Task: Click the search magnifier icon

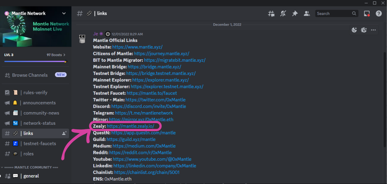Action: click(354, 14)
